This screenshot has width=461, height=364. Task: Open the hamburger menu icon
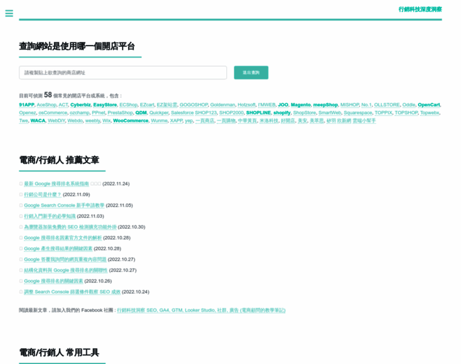[9, 13]
